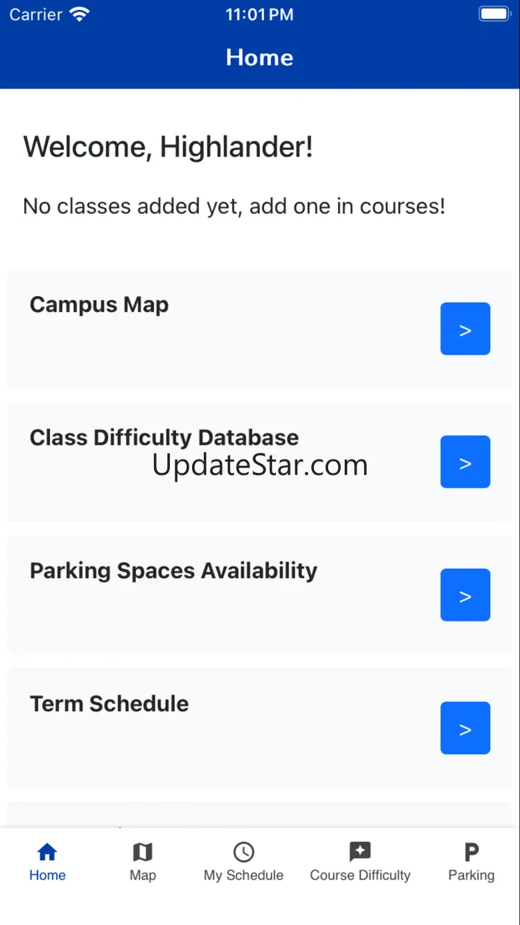Tap the Course Difficulty star-bubble icon
Image resolution: width=520 pixels, height=925 pixels.
tap(360, 852)
